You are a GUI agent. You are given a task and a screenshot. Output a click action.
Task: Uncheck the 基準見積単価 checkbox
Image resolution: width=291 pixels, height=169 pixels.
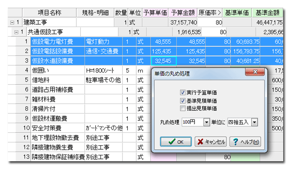tap(183, 101)
